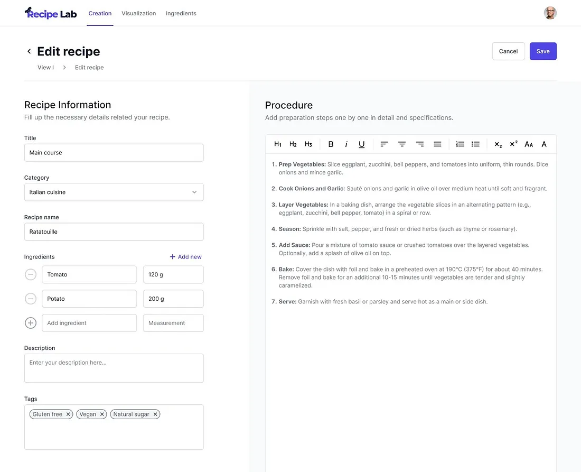
Task: Switch to the Visualization tab
Action: point(138,13)
